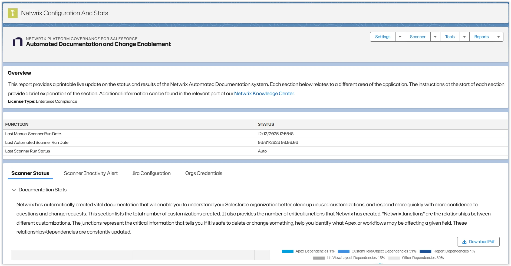511x266 pixels.
Task: Click the download icon in Download Pdf
Action: 464,242
